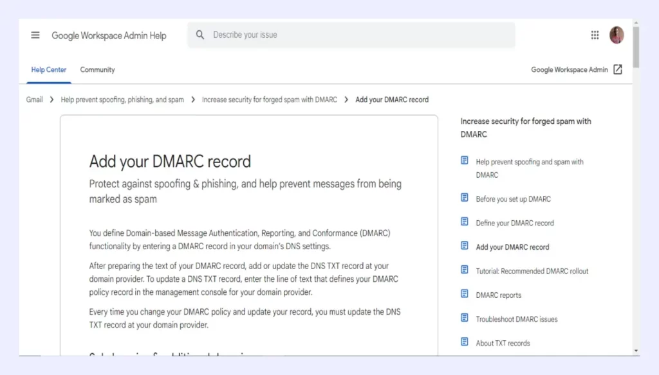Click the chevron after Help prevent spoofing breadcrumb
659x375 pixels.
tap(193, 100)
